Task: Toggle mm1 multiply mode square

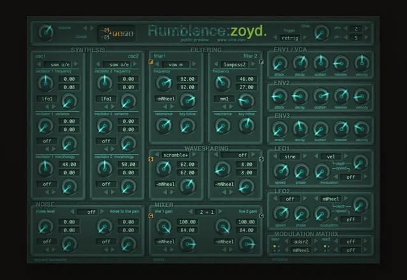Action: tap(275, 251)
